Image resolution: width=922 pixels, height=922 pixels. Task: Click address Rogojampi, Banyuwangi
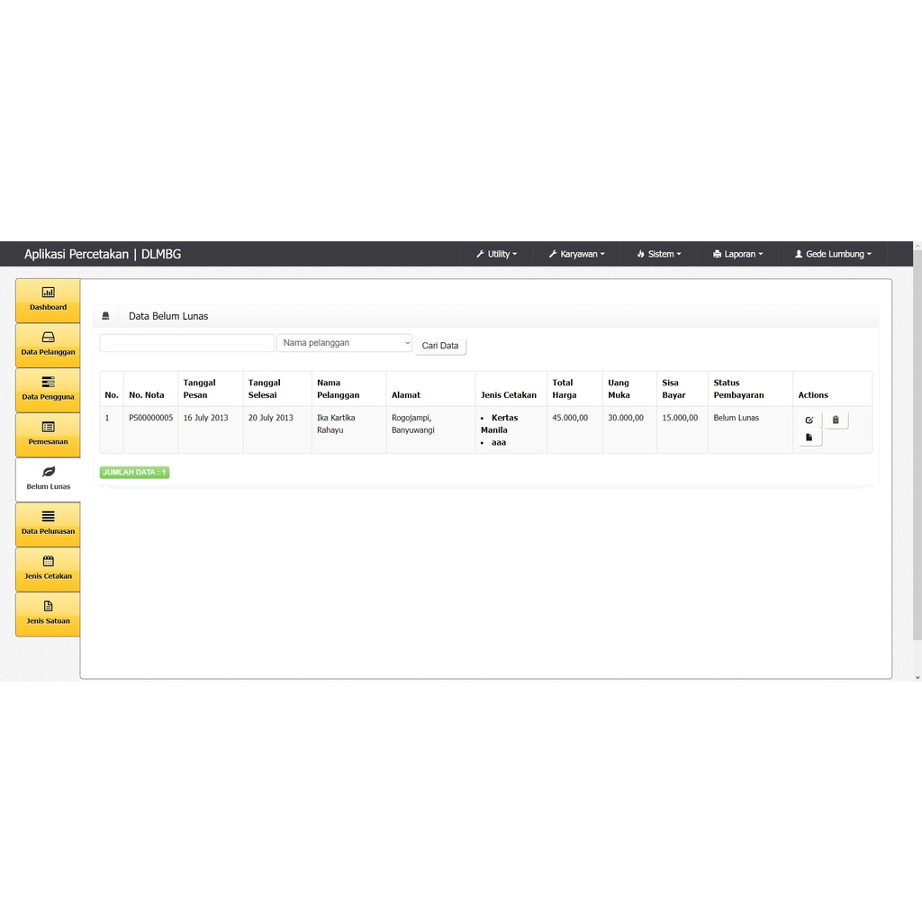[412, 424]
